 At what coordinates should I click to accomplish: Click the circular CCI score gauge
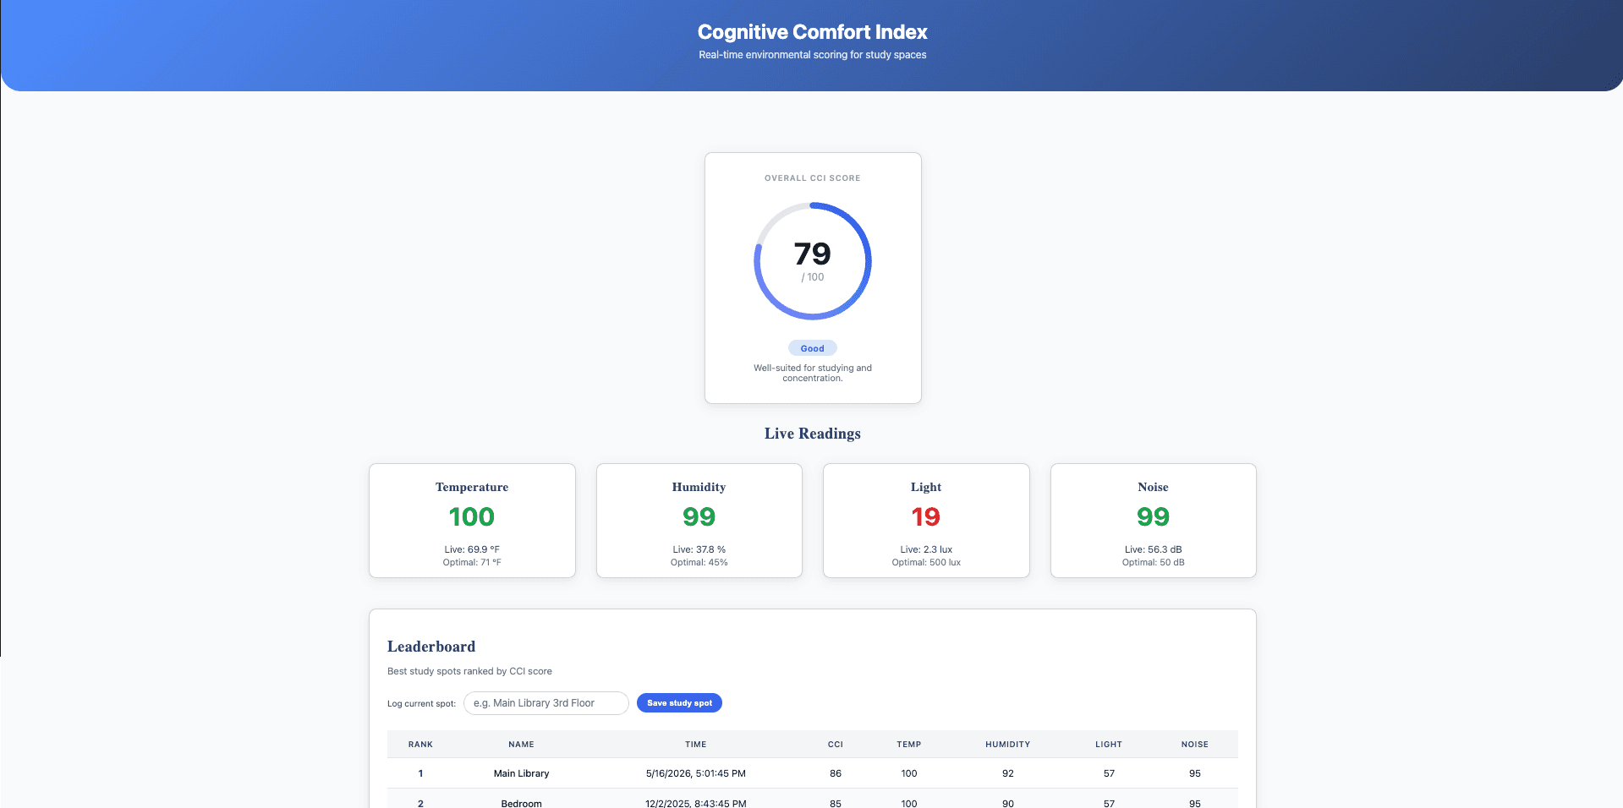point(813,261)
